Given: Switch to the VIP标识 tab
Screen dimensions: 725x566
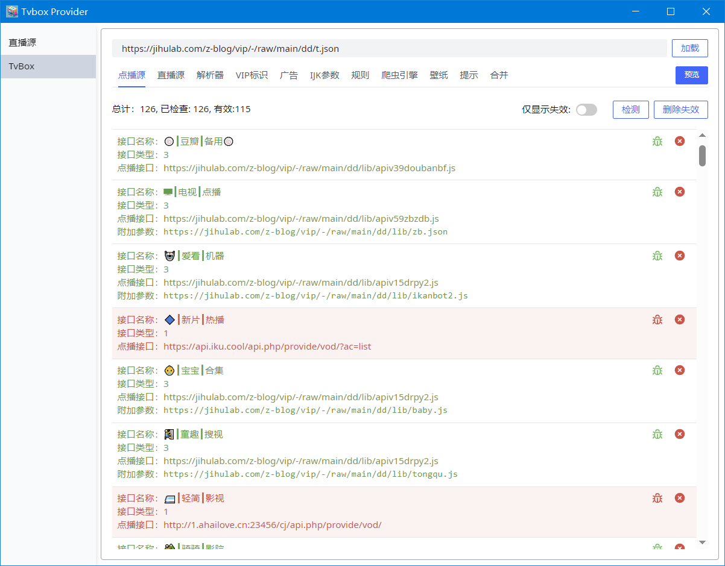Looking at the screenshot, I should pos(252,75).
